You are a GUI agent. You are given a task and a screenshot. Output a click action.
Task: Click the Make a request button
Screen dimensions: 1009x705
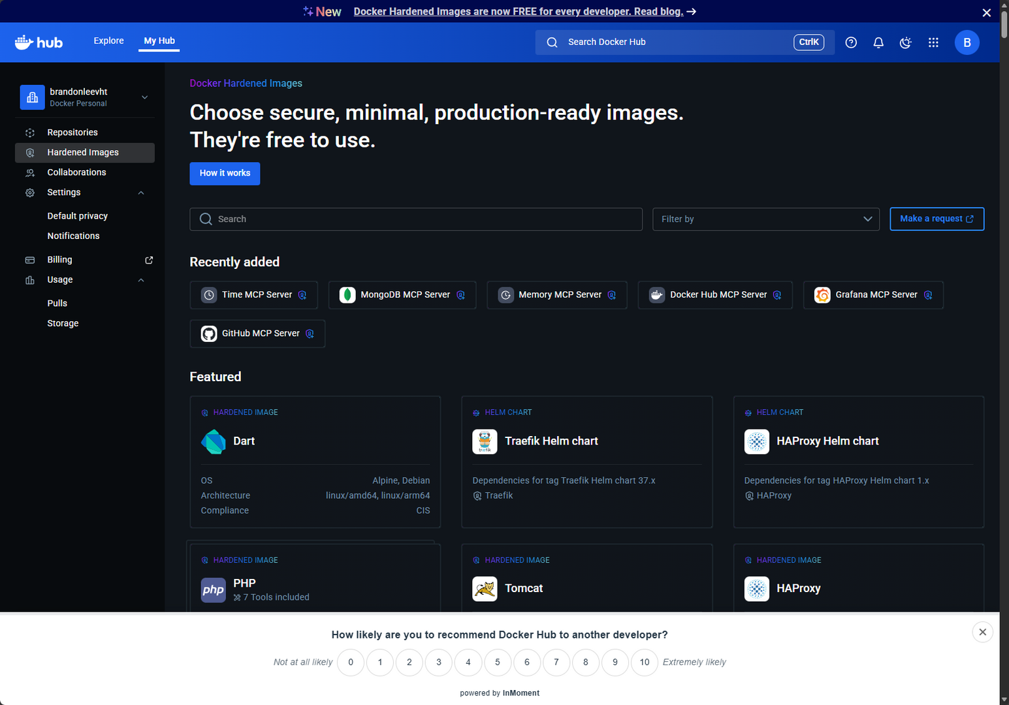[x=937, y=219]
